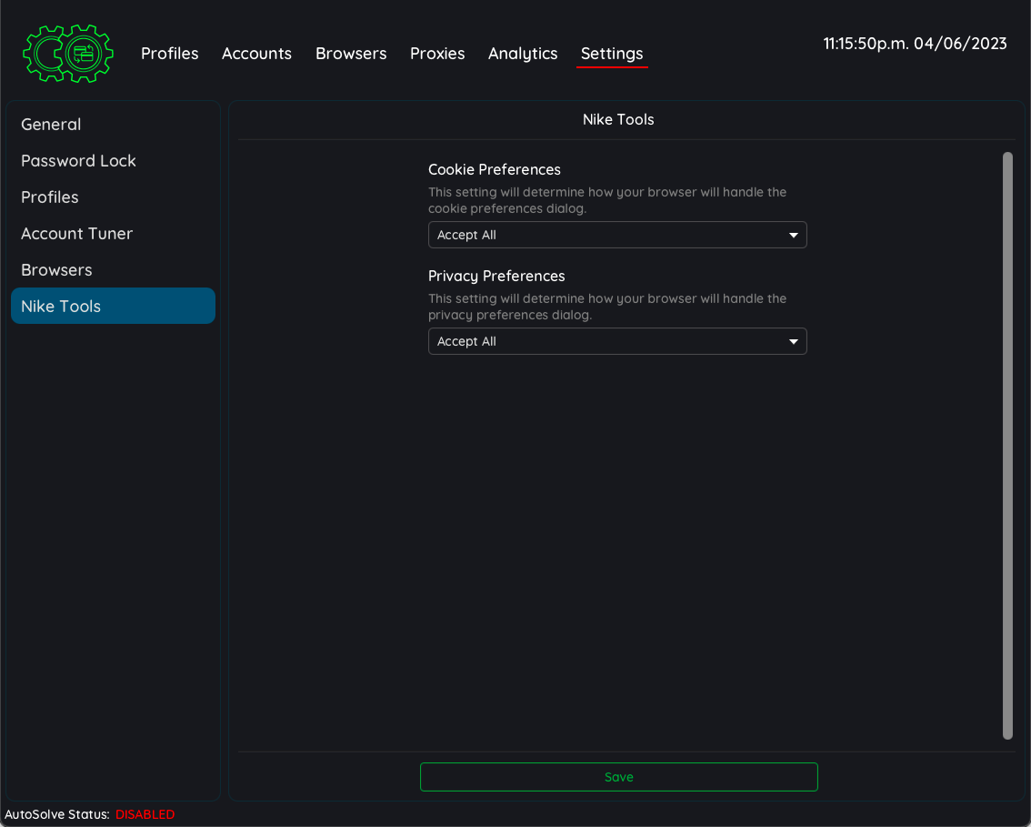Click the Nike Tools panel heading
Viewport: 1031px width, 827px height.
tap(618, 120)
